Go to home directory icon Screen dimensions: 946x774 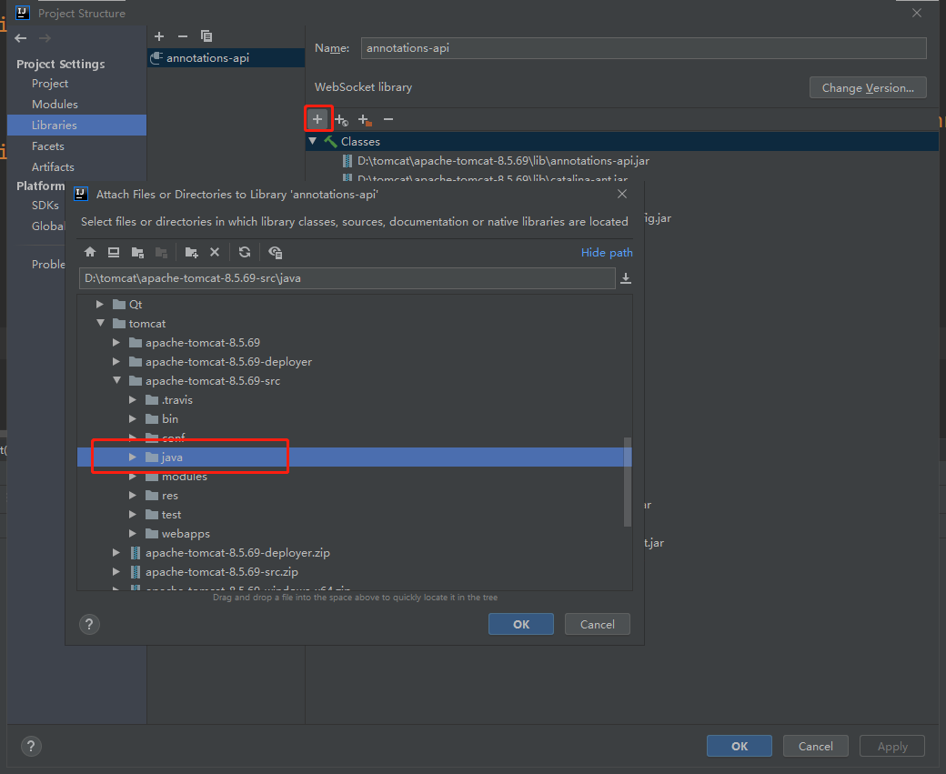point(90,252)
